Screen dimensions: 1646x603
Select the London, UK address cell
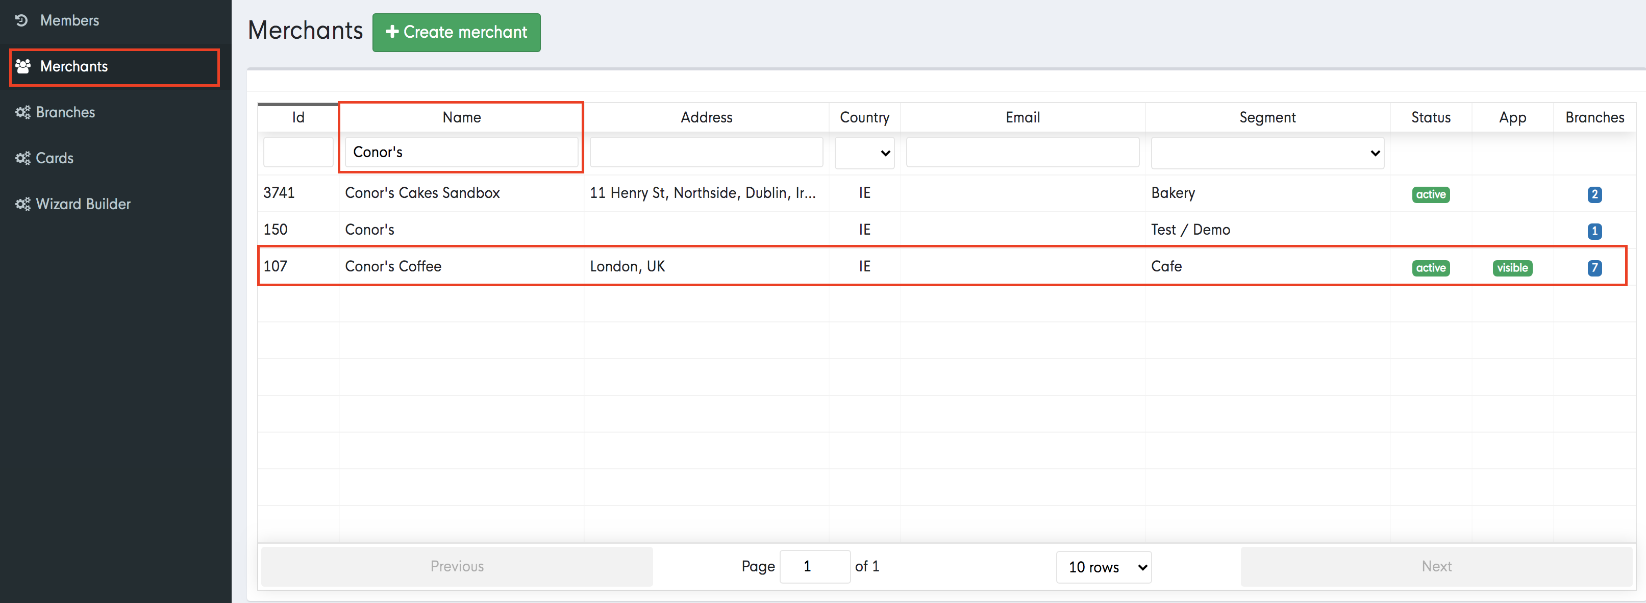point(628,266)
